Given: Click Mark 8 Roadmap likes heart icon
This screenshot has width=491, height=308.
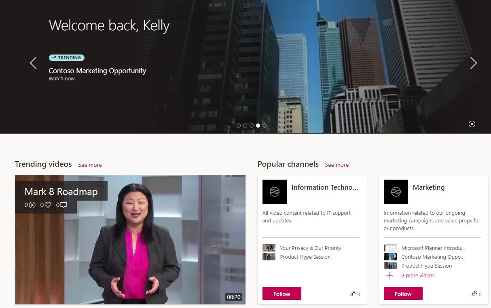Looking at the screenshot, I should tap(48, 205).
